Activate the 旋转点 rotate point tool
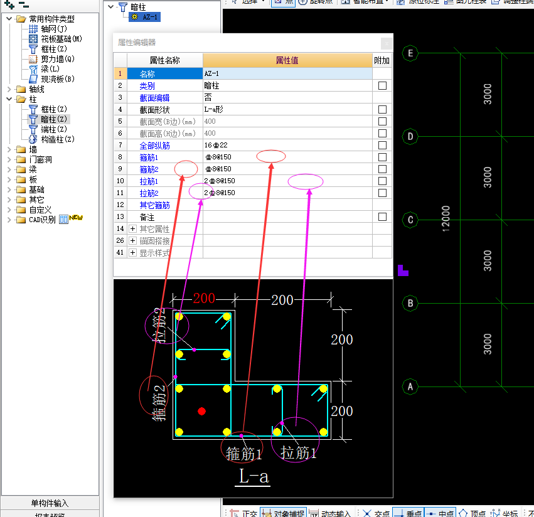Screen dimensions: 534x517 click(x=316, y=2)
